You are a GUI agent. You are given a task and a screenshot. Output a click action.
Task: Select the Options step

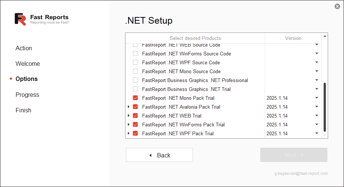[x=27, y=79]
